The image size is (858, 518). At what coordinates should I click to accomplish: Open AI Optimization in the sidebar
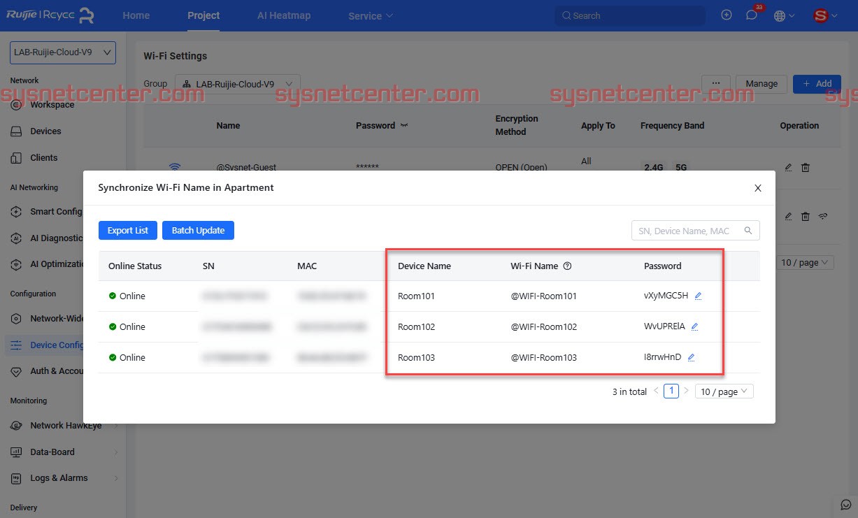[56, 264]
